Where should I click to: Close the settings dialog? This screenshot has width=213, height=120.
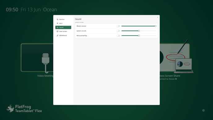point(158,17)
